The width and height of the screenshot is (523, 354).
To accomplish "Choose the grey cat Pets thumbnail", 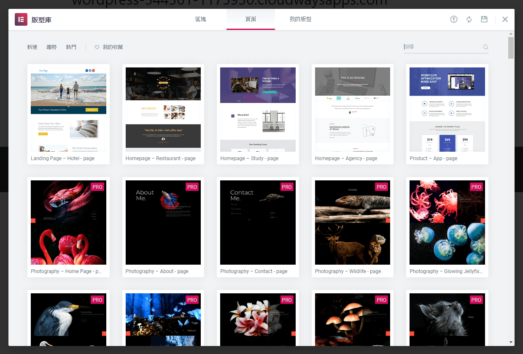I will (447, 319).
